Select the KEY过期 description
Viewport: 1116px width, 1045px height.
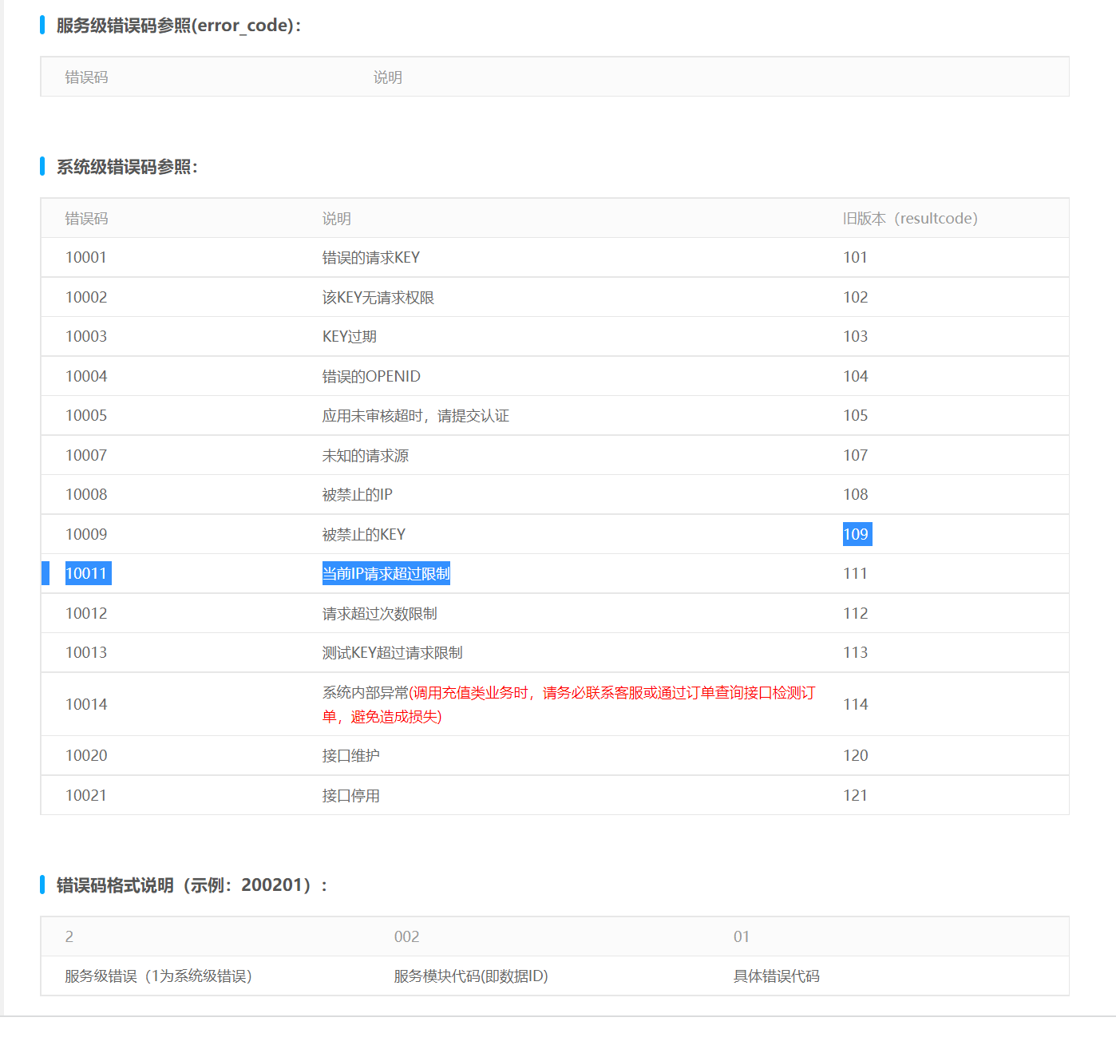350,336
